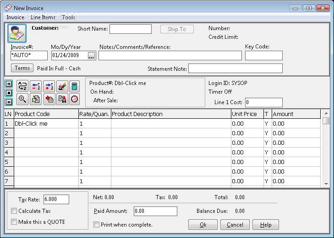Screen dimensions: 334x238
Task: Click the Mo/Dy/Year date field
Action: [x=70, y=55]
